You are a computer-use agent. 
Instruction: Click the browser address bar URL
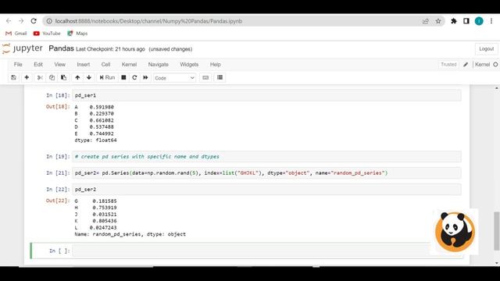point(148,21)
